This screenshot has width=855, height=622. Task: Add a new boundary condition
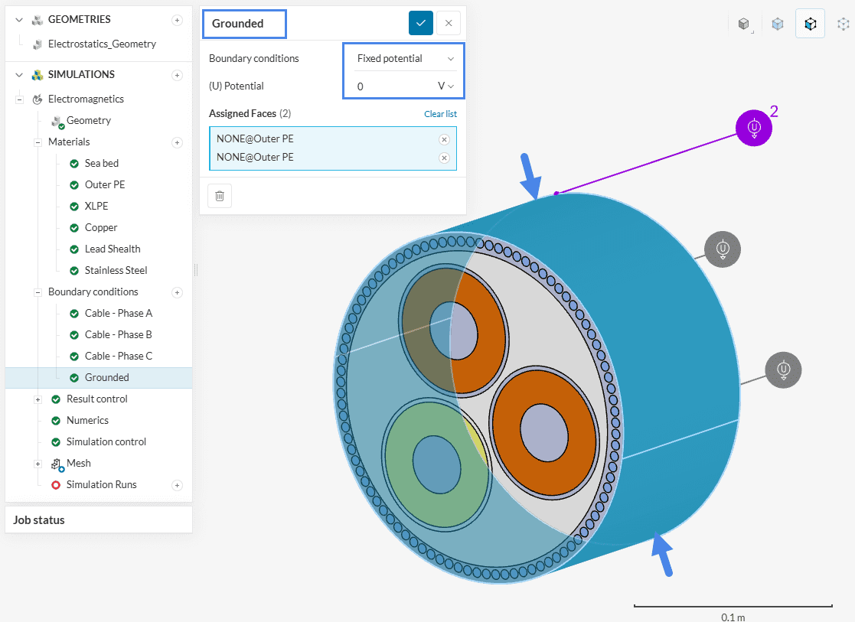177,292
